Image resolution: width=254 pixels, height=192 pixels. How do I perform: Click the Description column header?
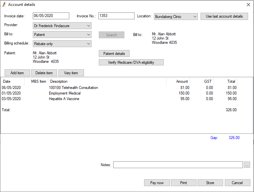[107, 81]
